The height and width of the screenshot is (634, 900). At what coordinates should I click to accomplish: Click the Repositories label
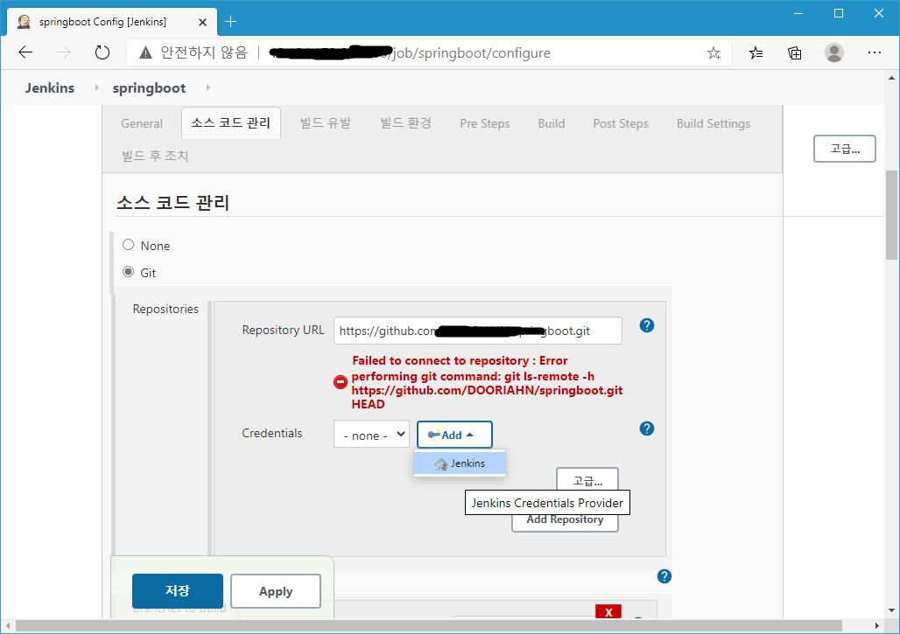(165, 309)
